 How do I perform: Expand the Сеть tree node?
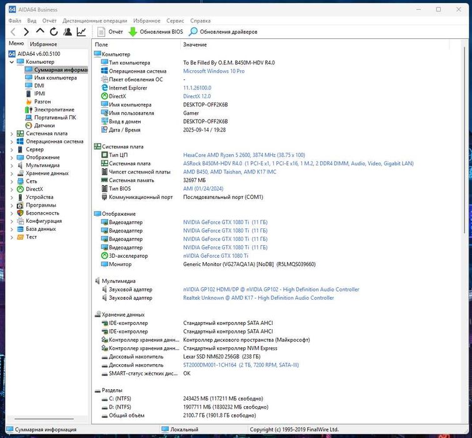[x=11, y=181]
